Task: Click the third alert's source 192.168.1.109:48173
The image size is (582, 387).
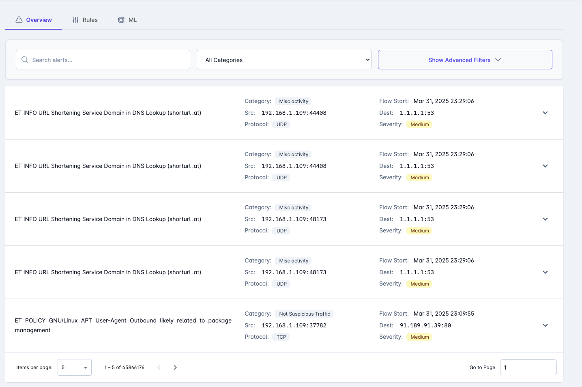Action: coord(294,219)
